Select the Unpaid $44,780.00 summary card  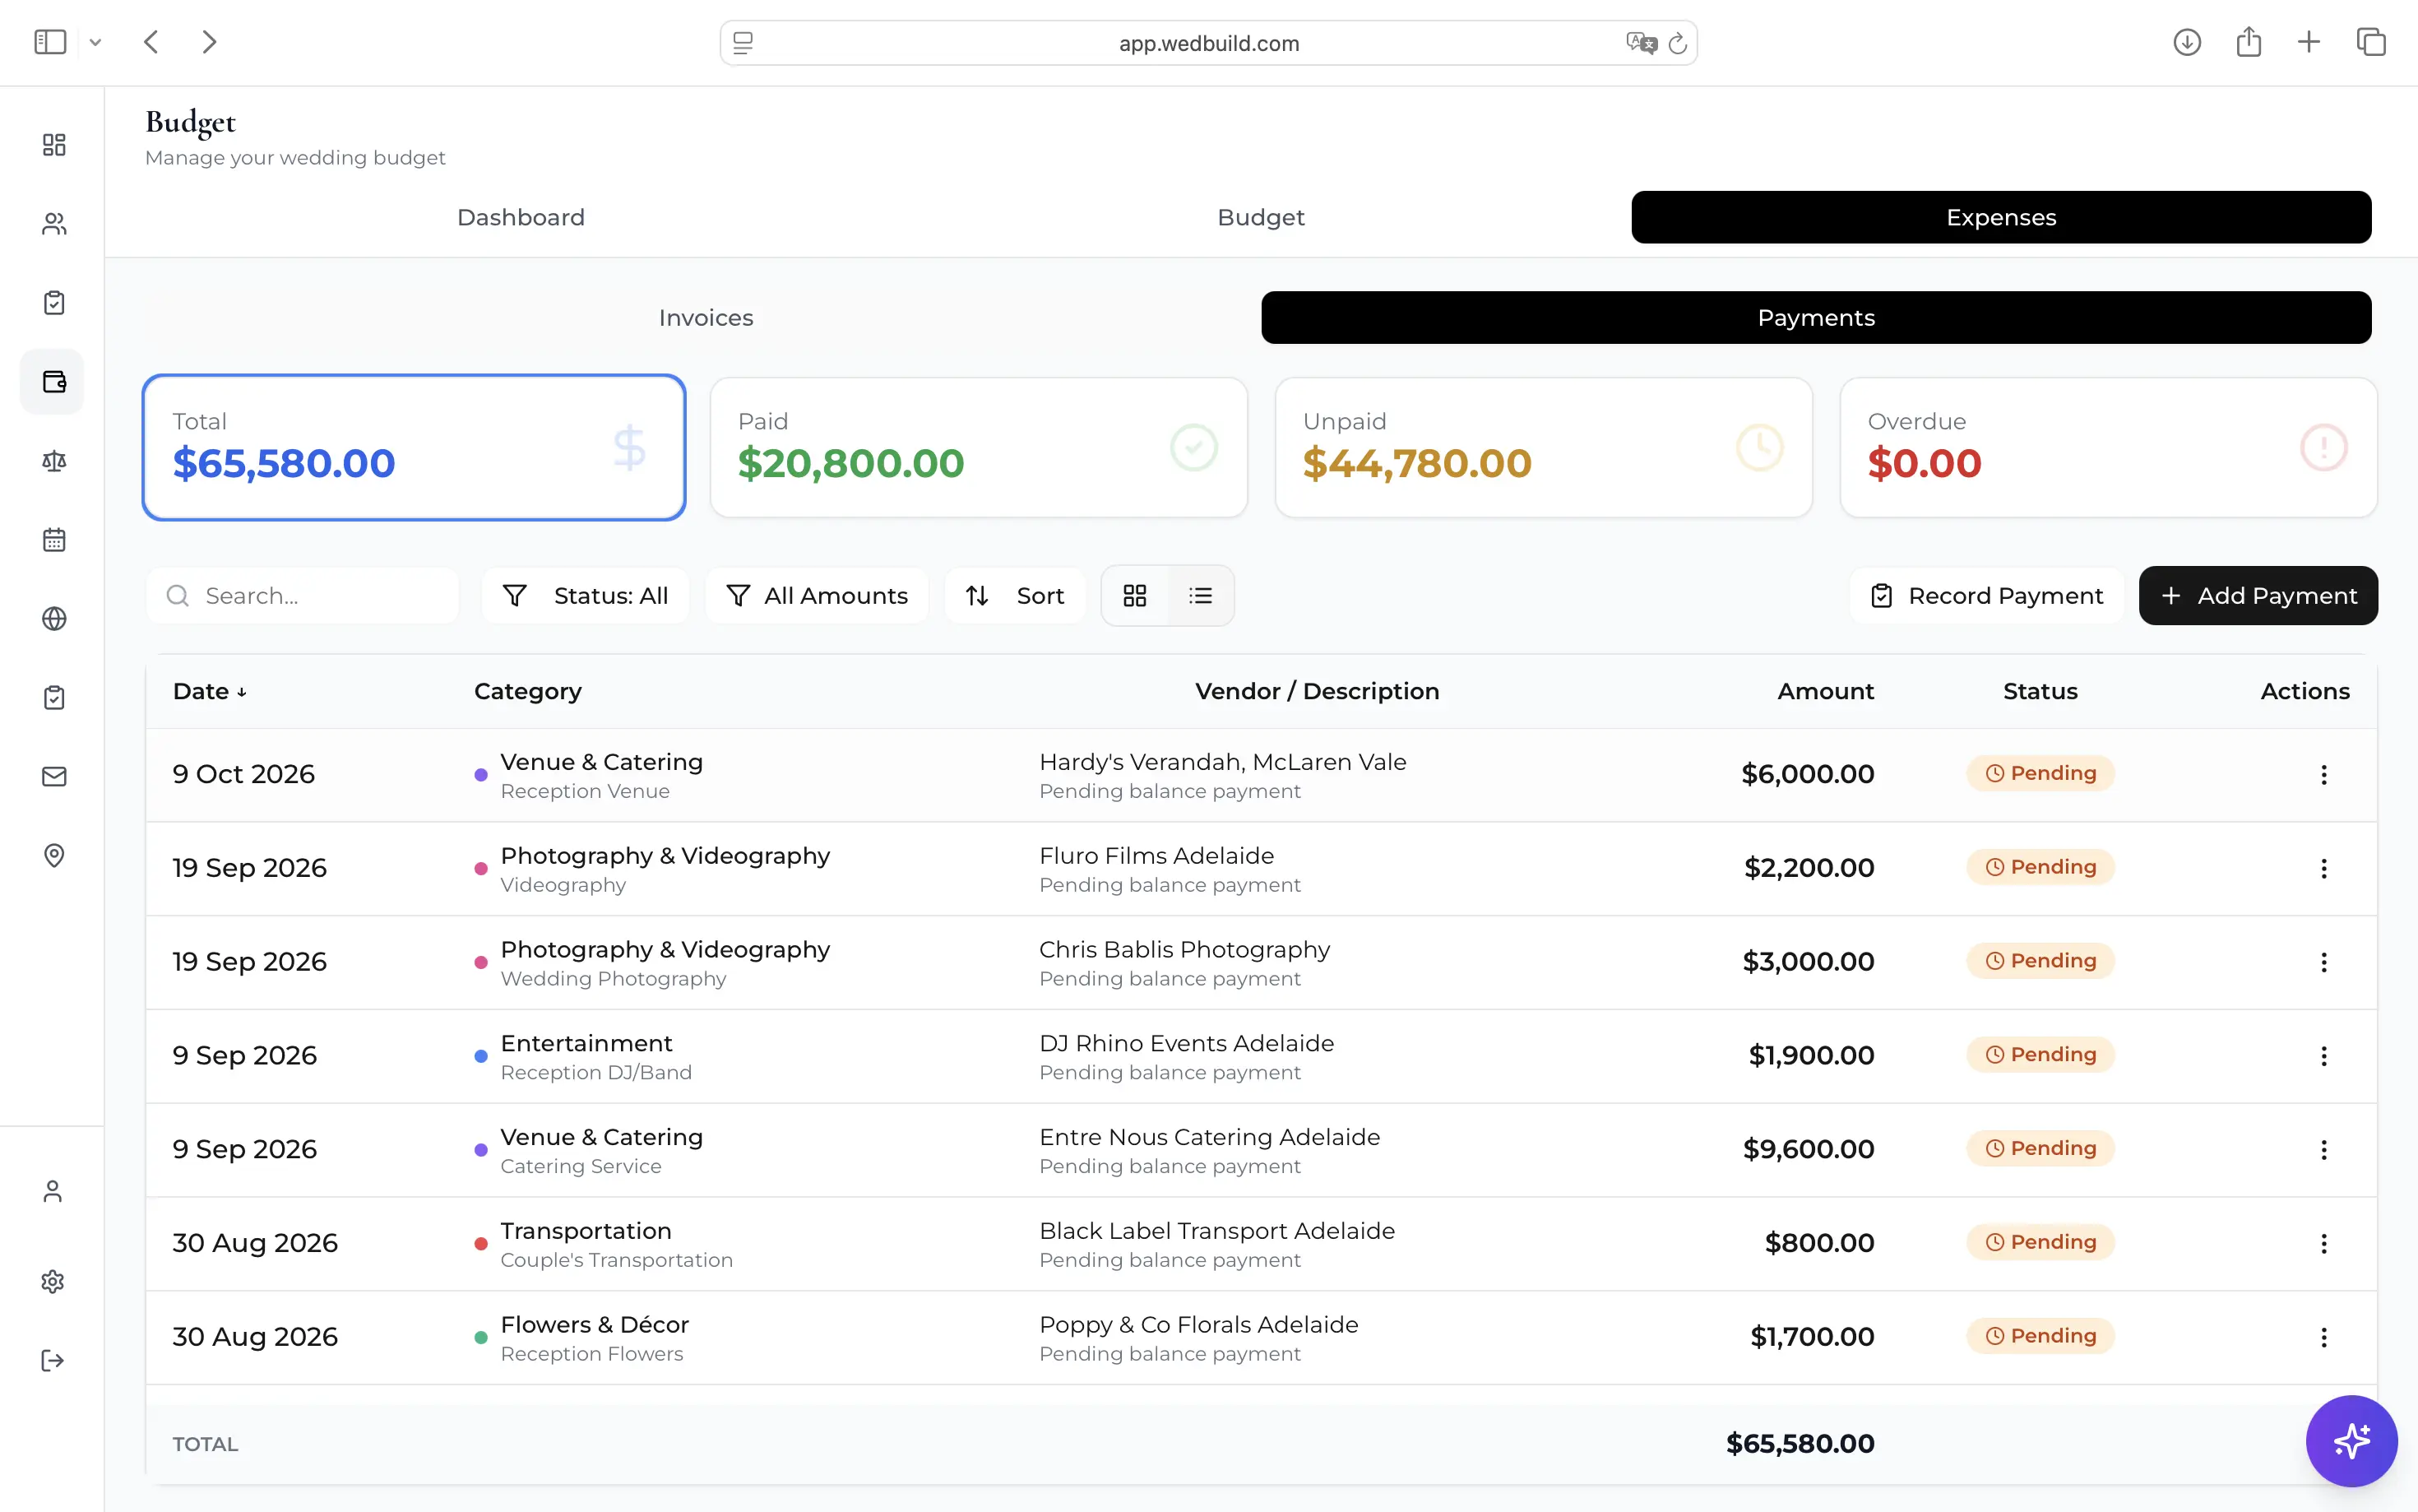point(1544,447)
